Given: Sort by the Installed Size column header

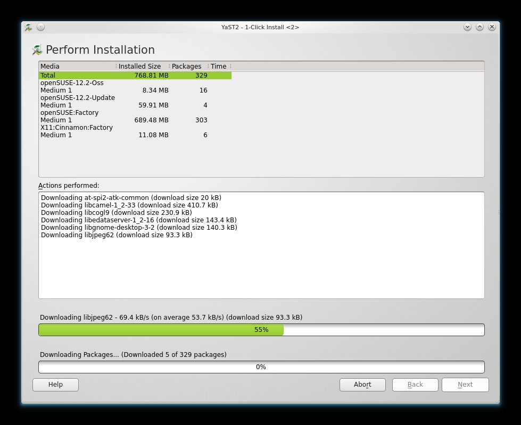Looking at the screenshot, I should [x=143, y=66].
